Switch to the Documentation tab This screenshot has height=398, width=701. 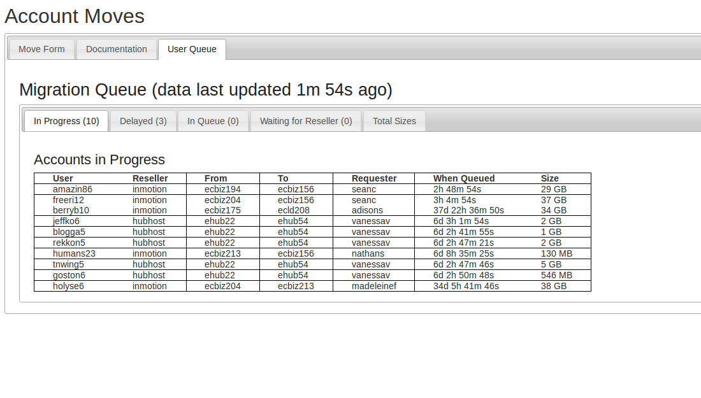[x=117, y=49]
